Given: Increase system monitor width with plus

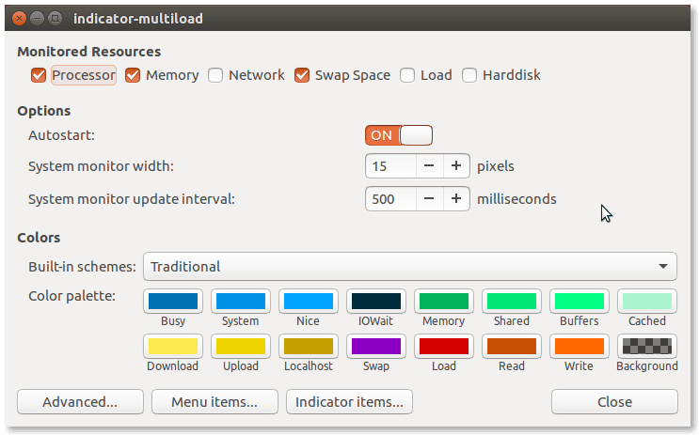Looking at the screenshot, I should coord(456,166).
